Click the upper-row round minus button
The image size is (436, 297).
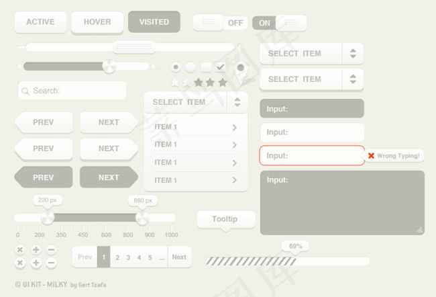point(51,250)
